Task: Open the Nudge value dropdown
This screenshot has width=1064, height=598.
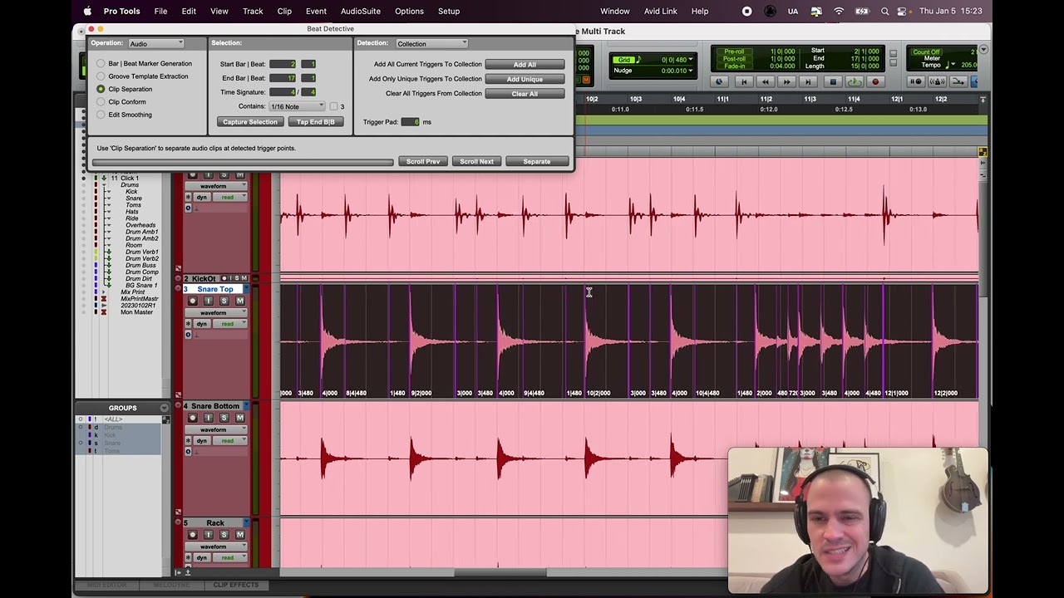Action: tap(691, 71)
